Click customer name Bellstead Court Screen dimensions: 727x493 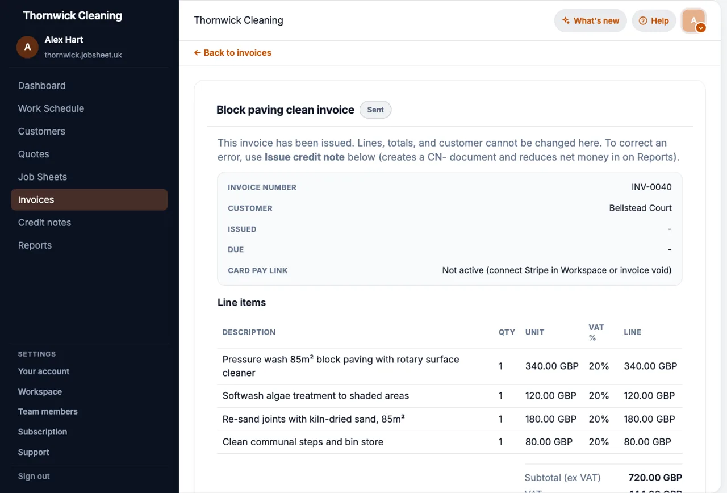(x=641, y=208)
